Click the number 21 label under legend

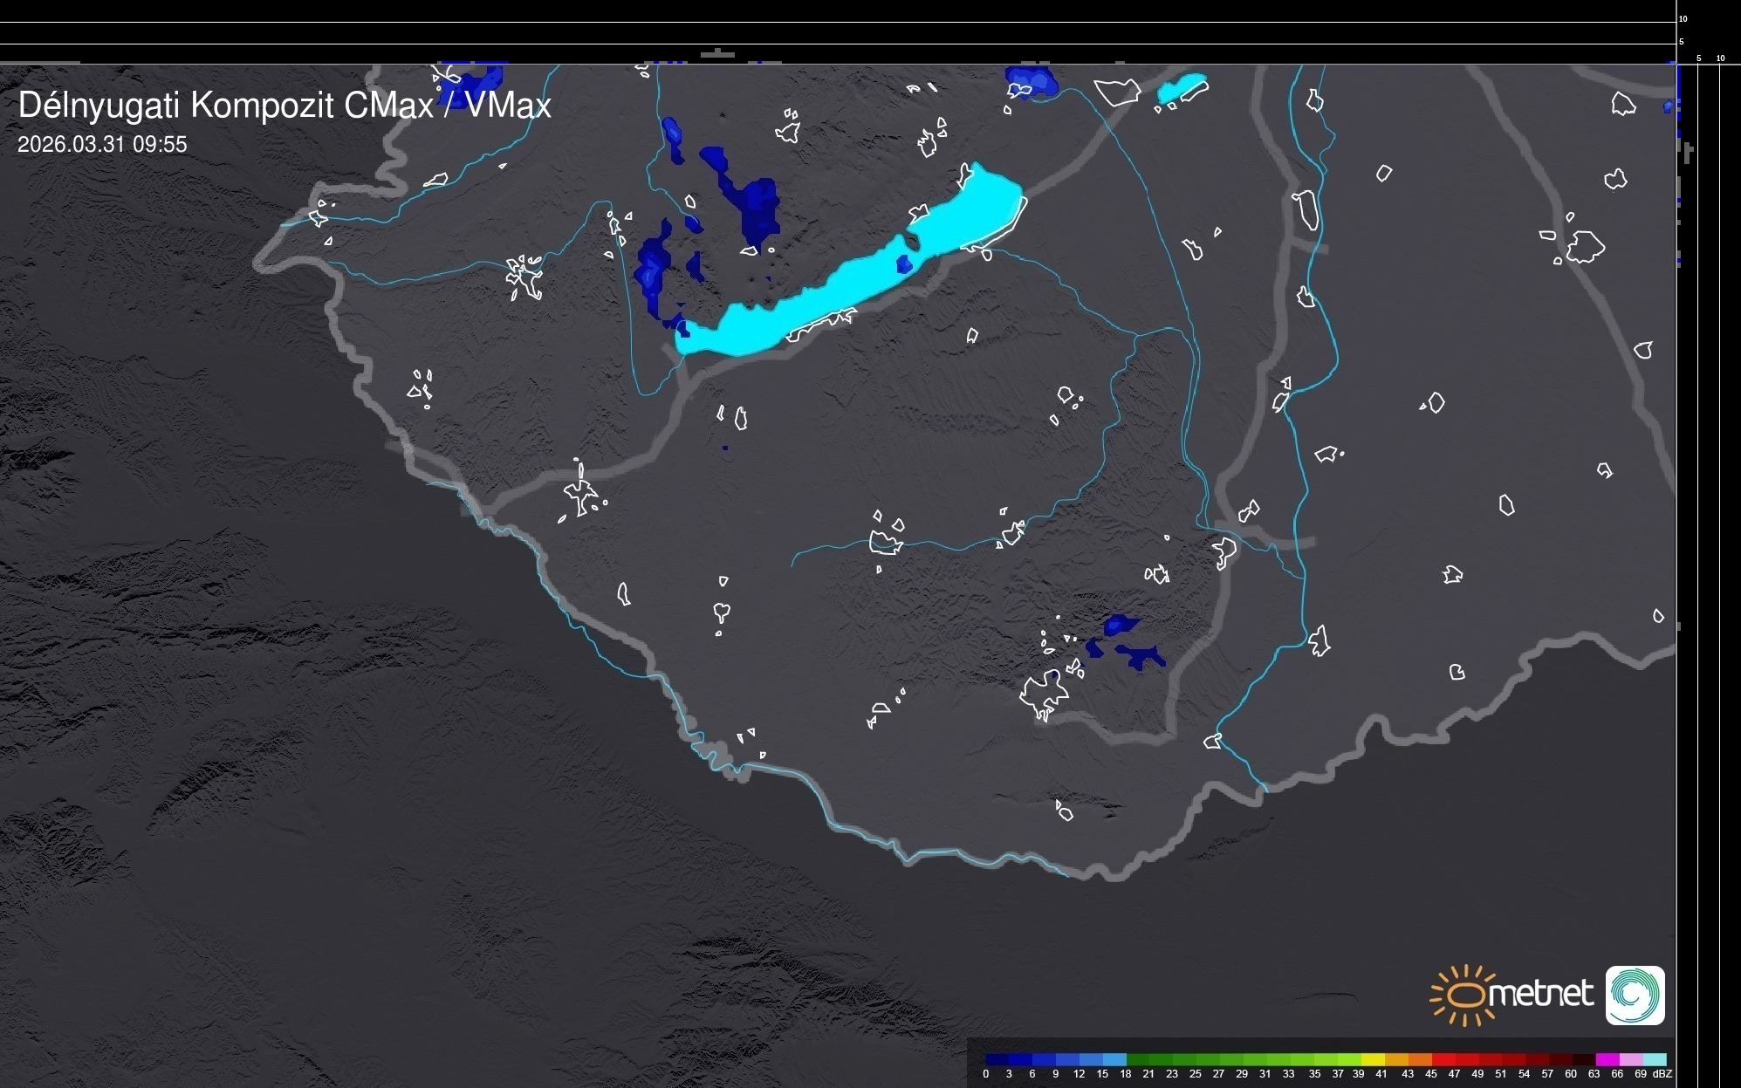(x=1148, y=1074)
